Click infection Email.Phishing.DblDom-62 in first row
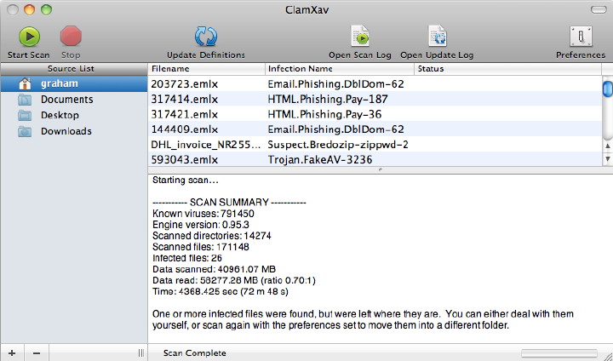 click(x=335, y=84)
